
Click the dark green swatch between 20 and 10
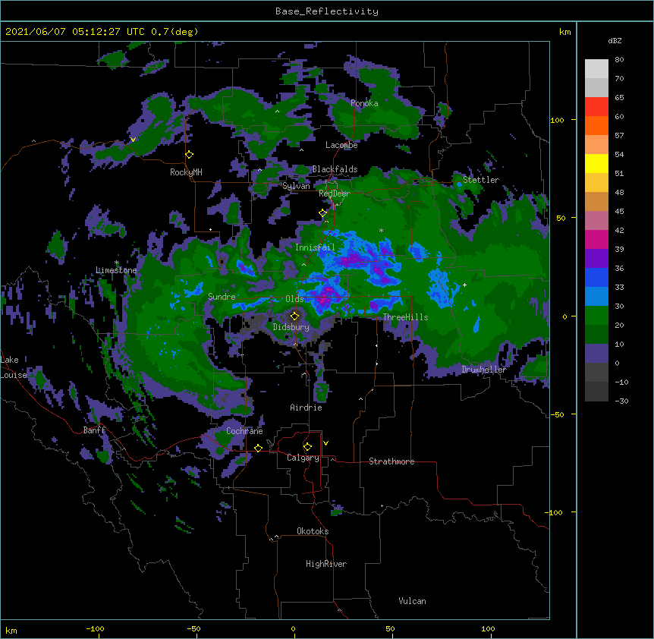click(x=596, y=335)
